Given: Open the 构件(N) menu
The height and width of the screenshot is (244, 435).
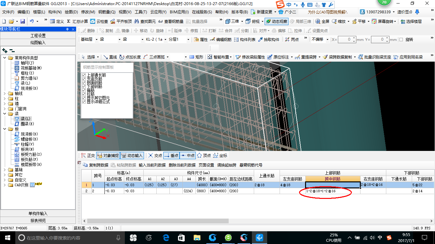Looking at the screenshot, I should (55, 12).
